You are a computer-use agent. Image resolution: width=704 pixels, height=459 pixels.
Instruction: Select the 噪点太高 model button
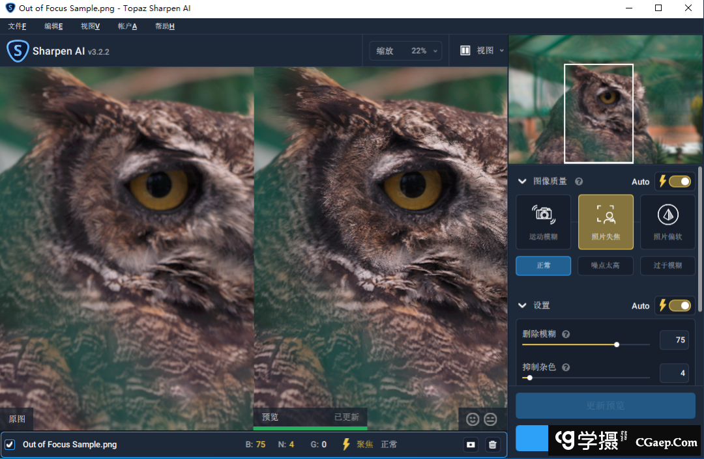click(606, 266)
